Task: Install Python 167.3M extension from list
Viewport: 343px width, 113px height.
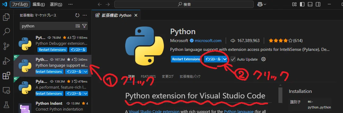Action: tap(74, 72)
